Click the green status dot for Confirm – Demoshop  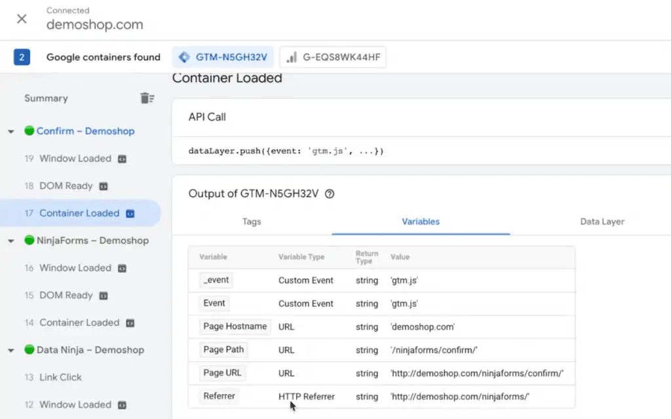[29, 130]
